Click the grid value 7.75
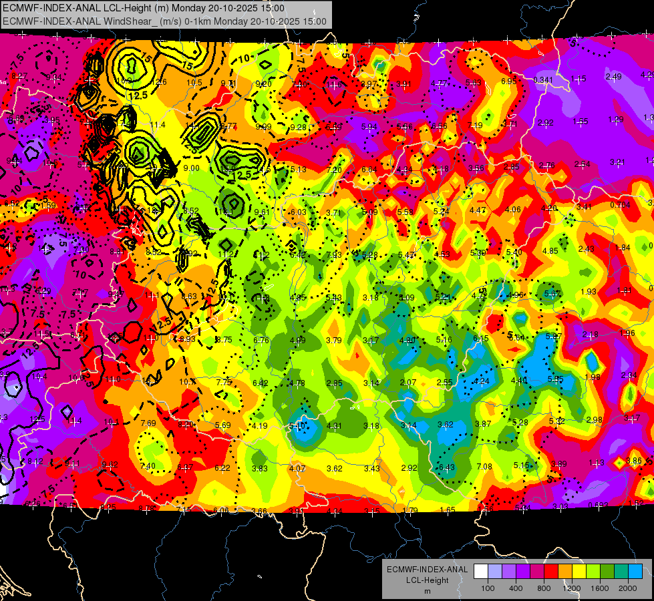This screenshot has height=601, width=654. tap(224, 382)
